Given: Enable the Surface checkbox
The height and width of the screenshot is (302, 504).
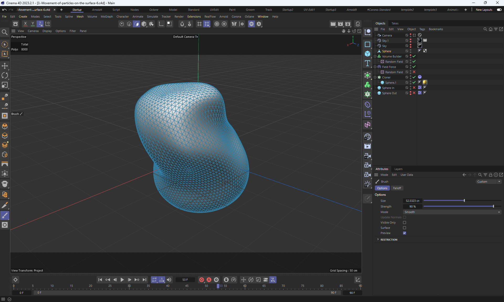Looking at the screenshot, I should click(405, 228).
